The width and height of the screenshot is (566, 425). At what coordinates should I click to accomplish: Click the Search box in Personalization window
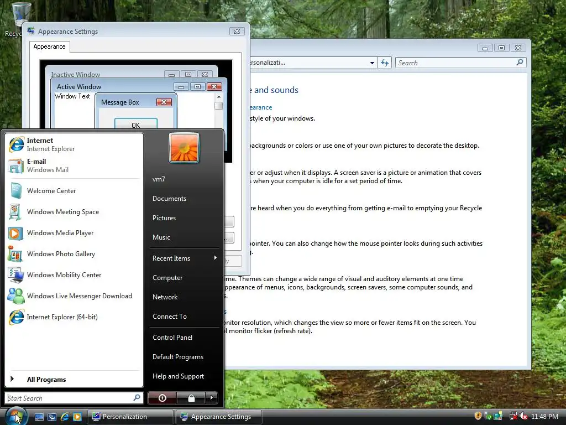tap(461, 63)
